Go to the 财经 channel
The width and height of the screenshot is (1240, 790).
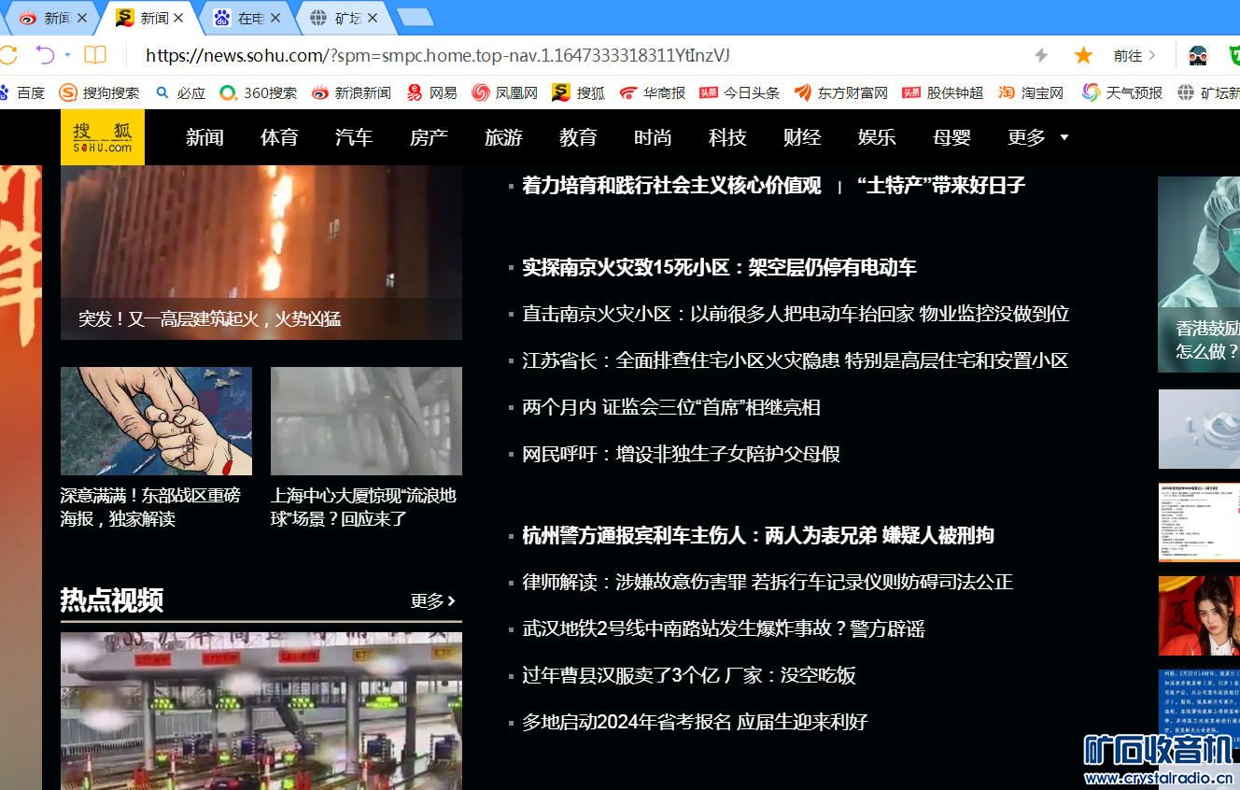(802, 137)
